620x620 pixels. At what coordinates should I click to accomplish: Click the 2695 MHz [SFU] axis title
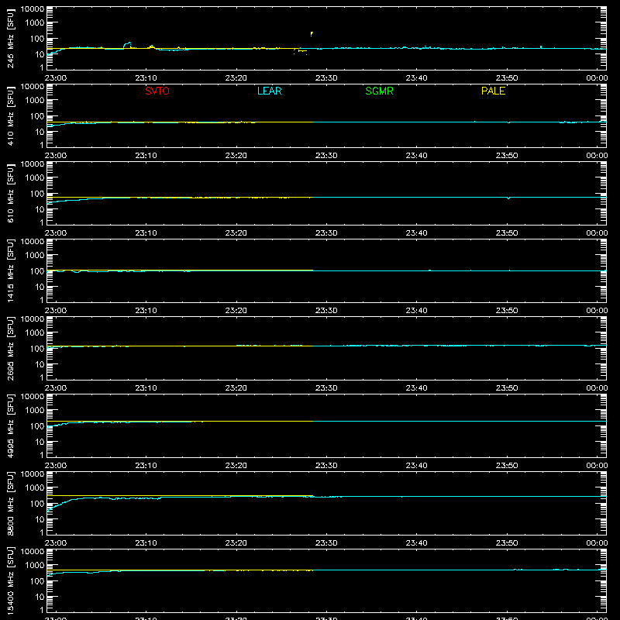[x=10, y=348]
